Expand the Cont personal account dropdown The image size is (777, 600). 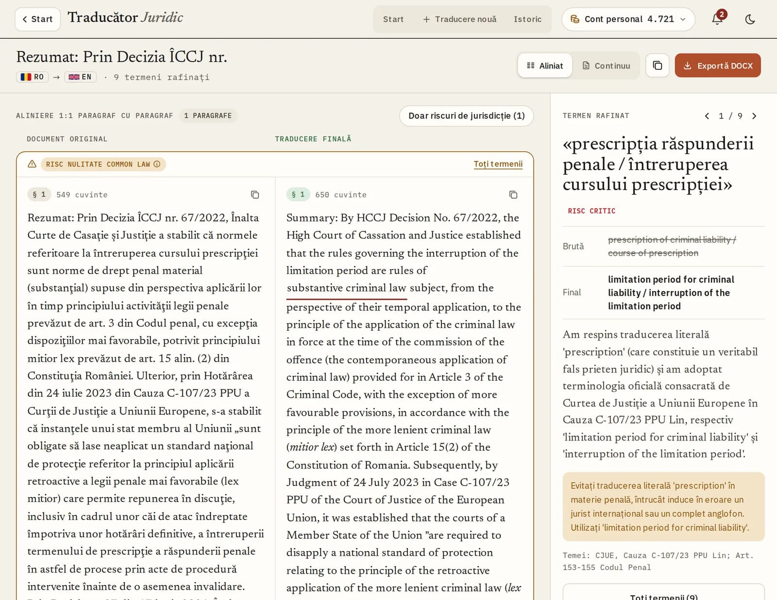click(x=628, y=19)
